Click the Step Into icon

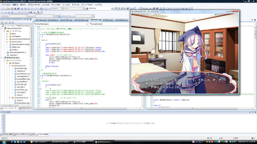[19, 12]
